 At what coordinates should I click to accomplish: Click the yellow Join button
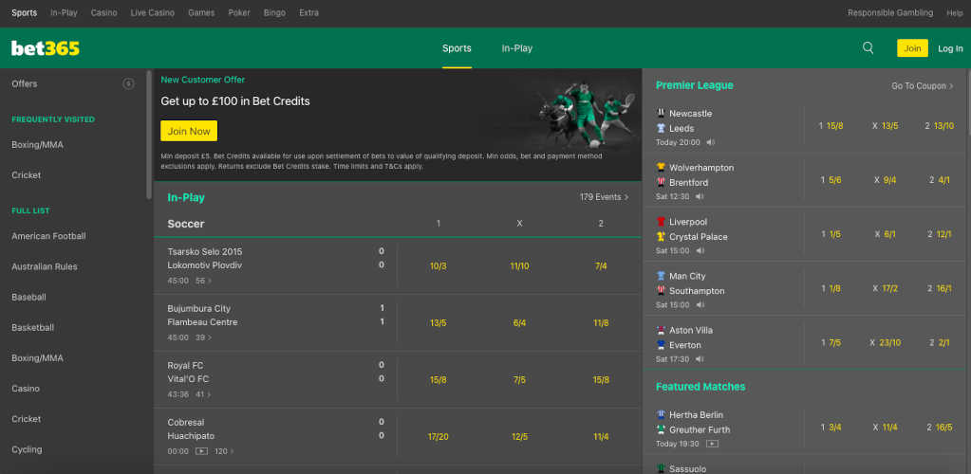click(912, 48)
